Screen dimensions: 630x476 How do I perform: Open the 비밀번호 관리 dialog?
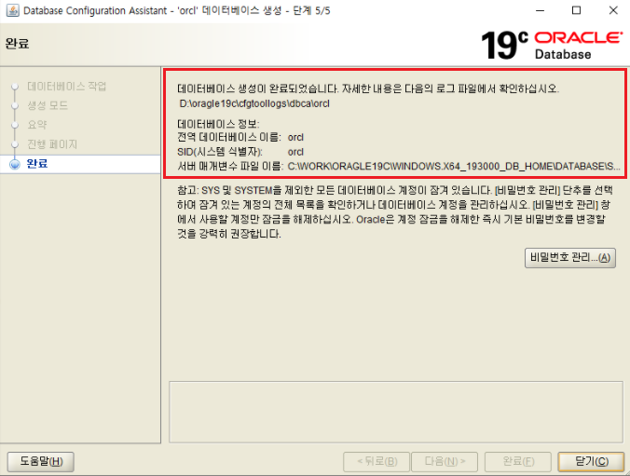tap(570, 258)
